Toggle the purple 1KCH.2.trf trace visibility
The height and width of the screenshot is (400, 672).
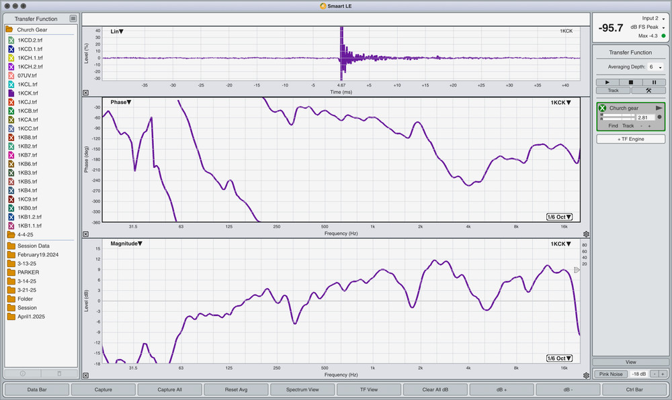pyautogui.click(x=11, y=67)
